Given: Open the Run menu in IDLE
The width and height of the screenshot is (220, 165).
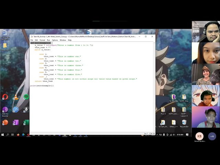Looking at the screenshot, I should (x=48, y=40).
